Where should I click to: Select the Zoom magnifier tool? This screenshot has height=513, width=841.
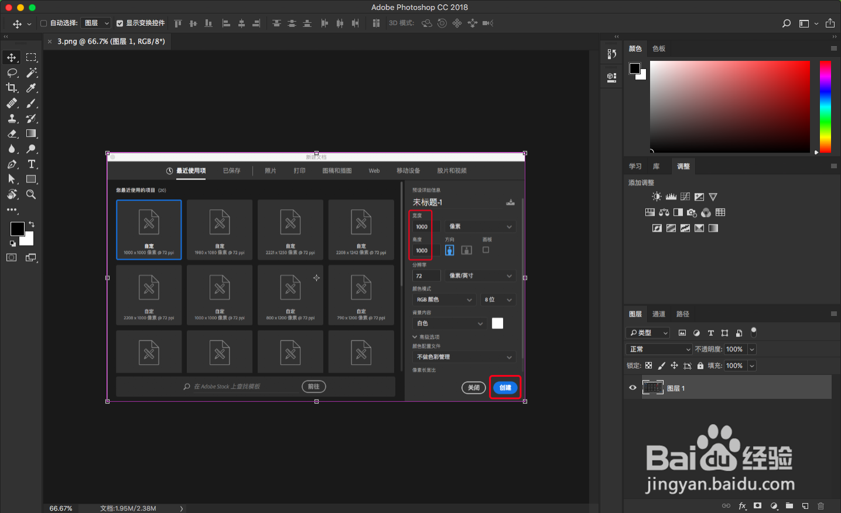click(x=32, y=194)
